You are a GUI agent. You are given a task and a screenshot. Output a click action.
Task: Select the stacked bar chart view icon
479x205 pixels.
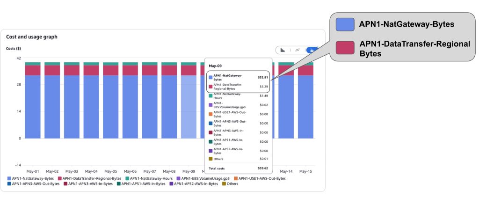click(312, 50)
